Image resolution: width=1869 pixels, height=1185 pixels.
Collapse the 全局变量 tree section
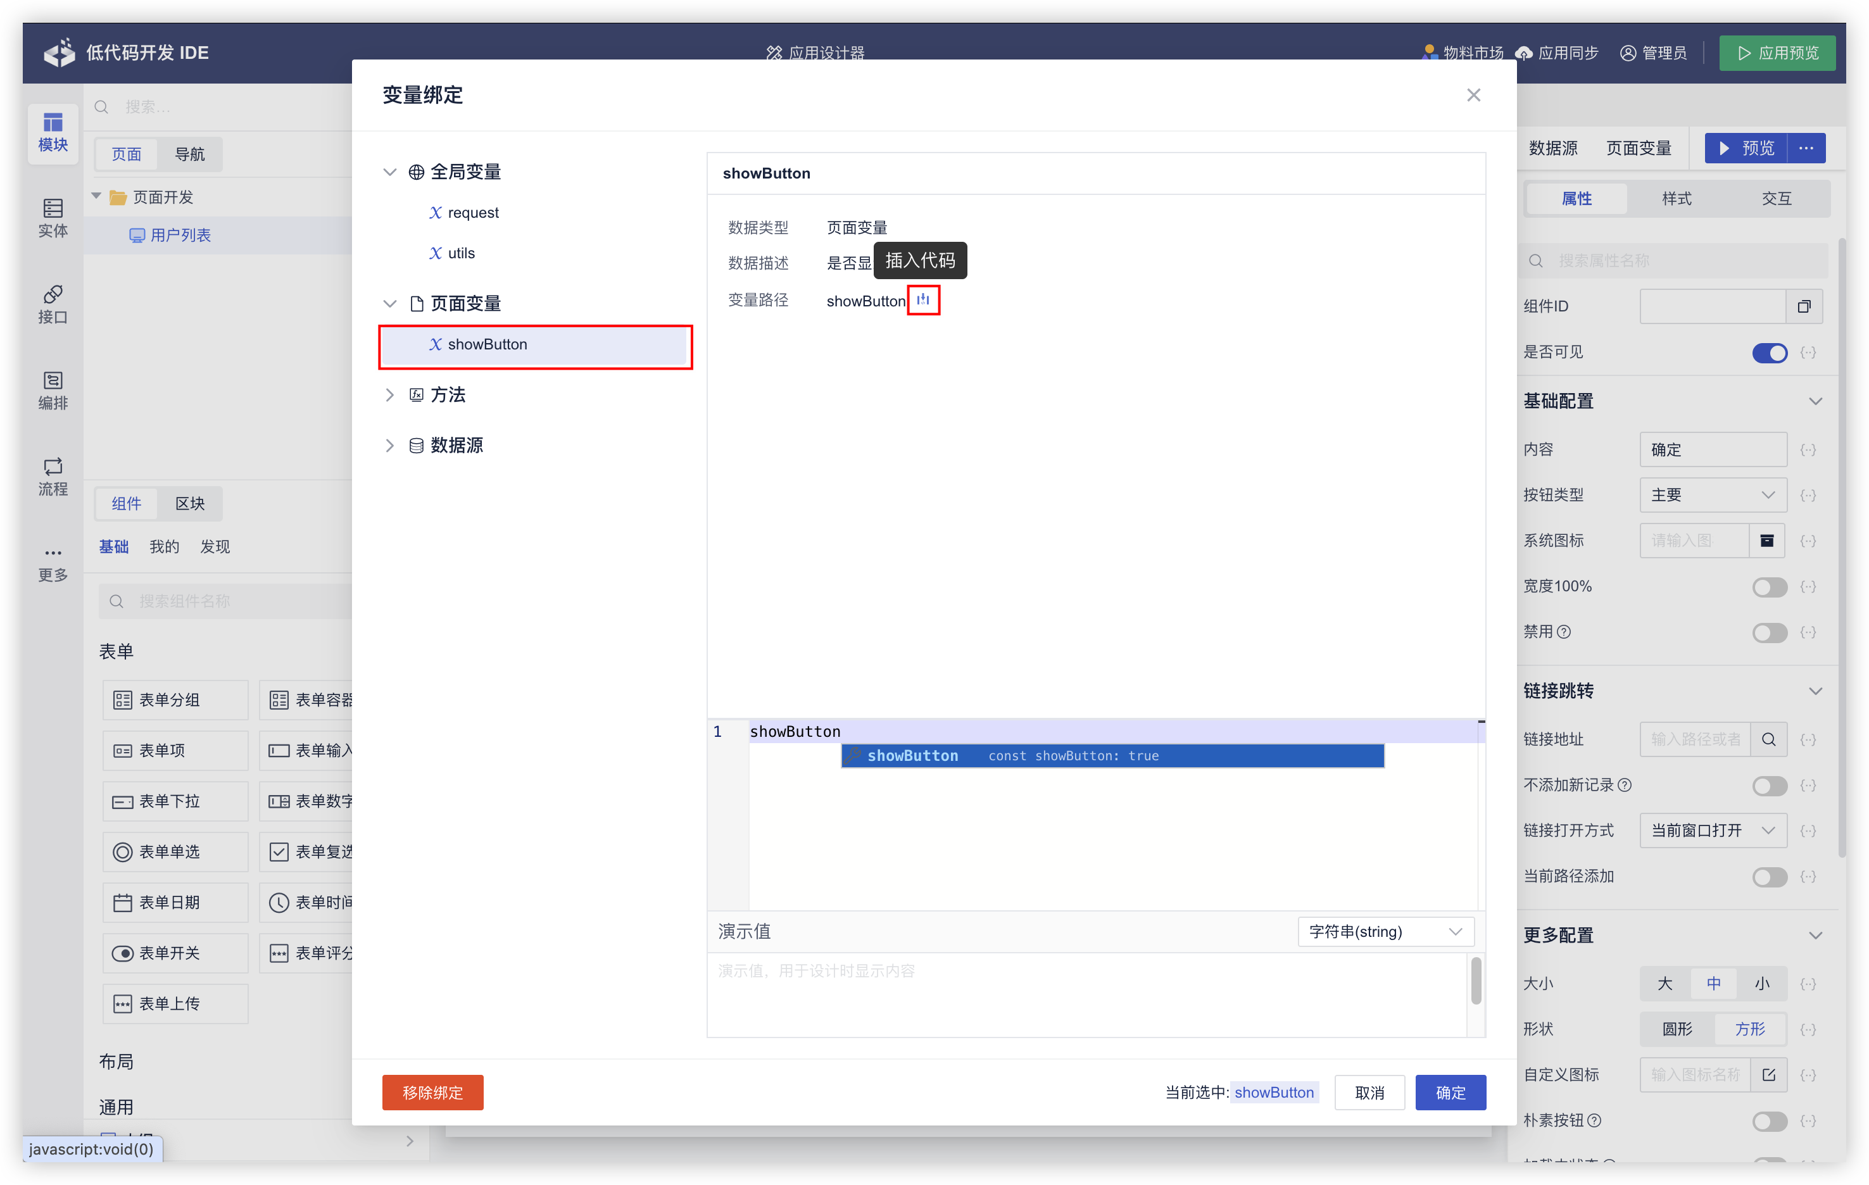tap(389, 172)
